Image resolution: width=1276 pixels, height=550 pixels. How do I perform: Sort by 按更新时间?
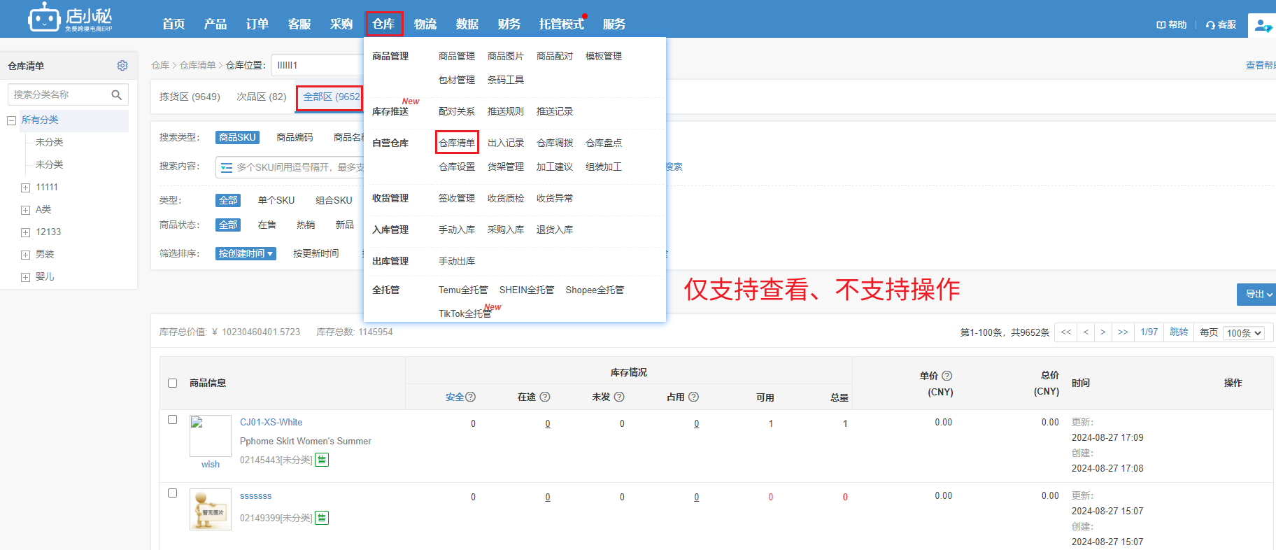(x=316, y=253)
